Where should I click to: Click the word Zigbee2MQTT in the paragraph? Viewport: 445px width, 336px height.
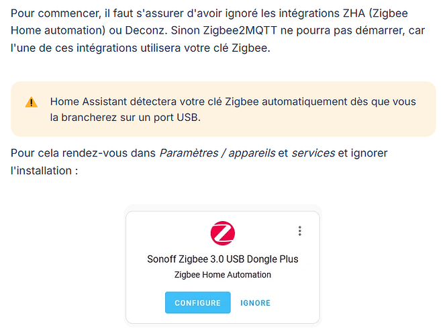click(x=240, y=30)
